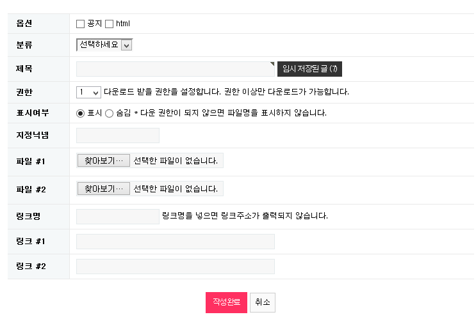Click the 링크 #1 input field

click(x=175, y=242)
